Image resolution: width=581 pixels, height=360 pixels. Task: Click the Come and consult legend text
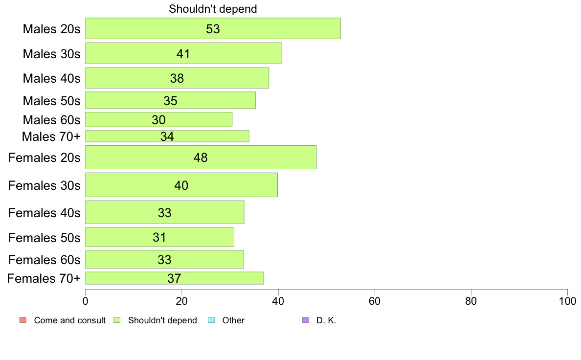(69, 320)
